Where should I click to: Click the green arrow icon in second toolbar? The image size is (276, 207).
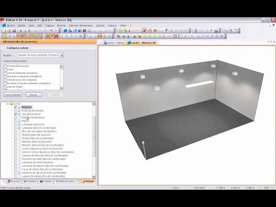tap(124, 36)
